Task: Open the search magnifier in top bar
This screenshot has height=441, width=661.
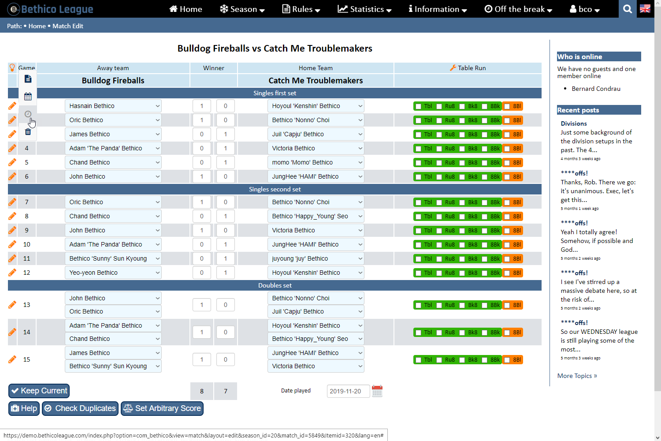Action: [628, 9]
